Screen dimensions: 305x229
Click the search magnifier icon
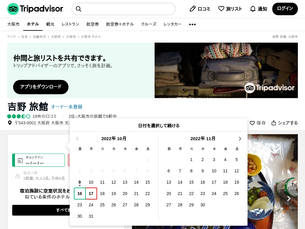(78, 9)
